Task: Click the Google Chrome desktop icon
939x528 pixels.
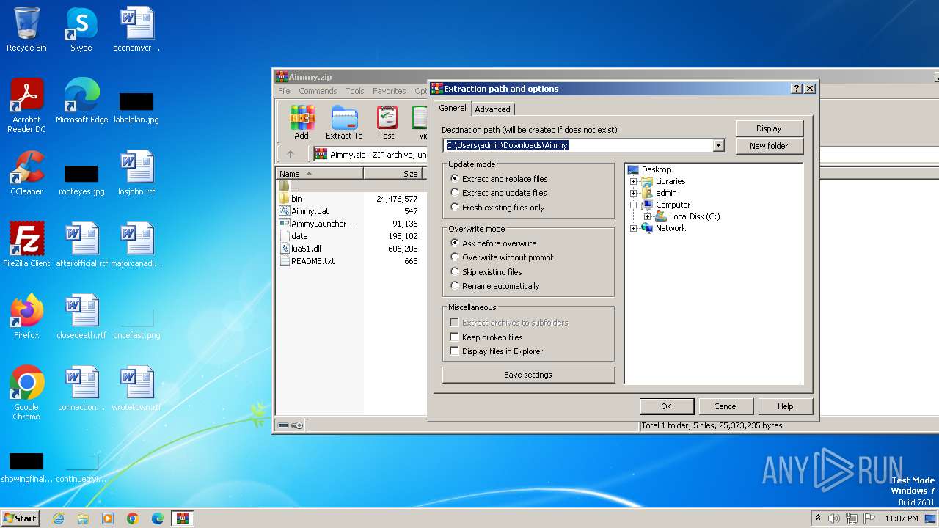Action: click(26, 393)
